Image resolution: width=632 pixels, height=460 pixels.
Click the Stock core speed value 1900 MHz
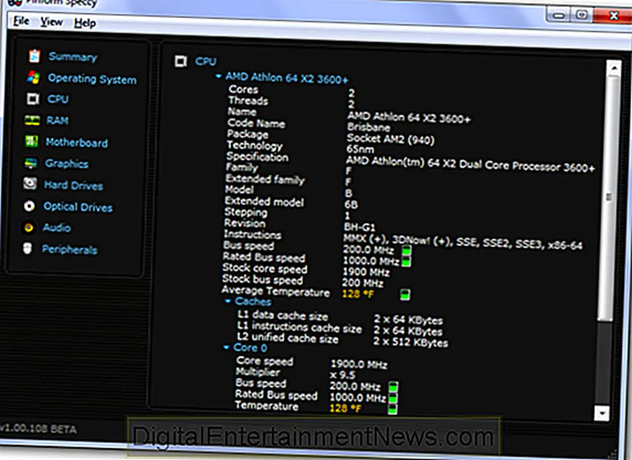(x=366, y=272)
